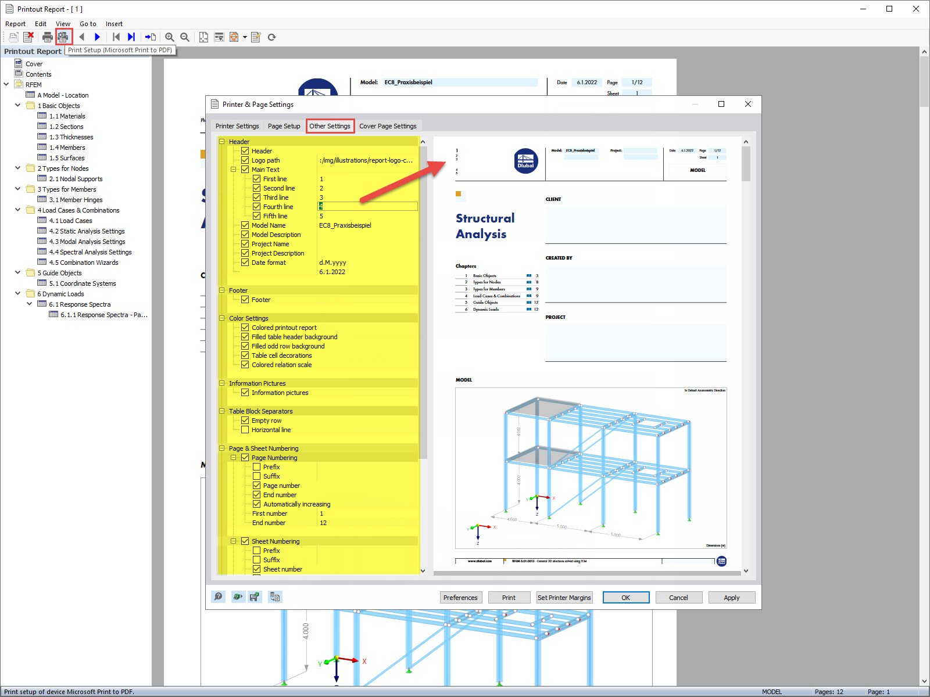Click the help question-mark icon in the dialog
This screenshot has width=930, height=697.
pos(218,597)
